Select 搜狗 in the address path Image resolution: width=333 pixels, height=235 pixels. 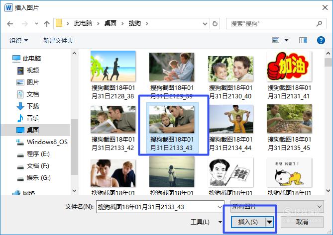135,23
